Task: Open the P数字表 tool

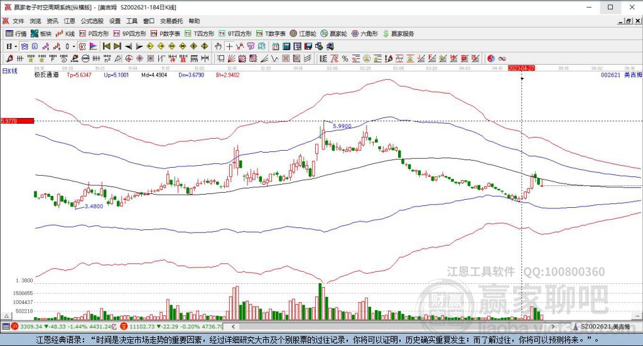Action: coord(165,34)
